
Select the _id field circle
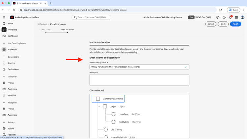[106, 129]
